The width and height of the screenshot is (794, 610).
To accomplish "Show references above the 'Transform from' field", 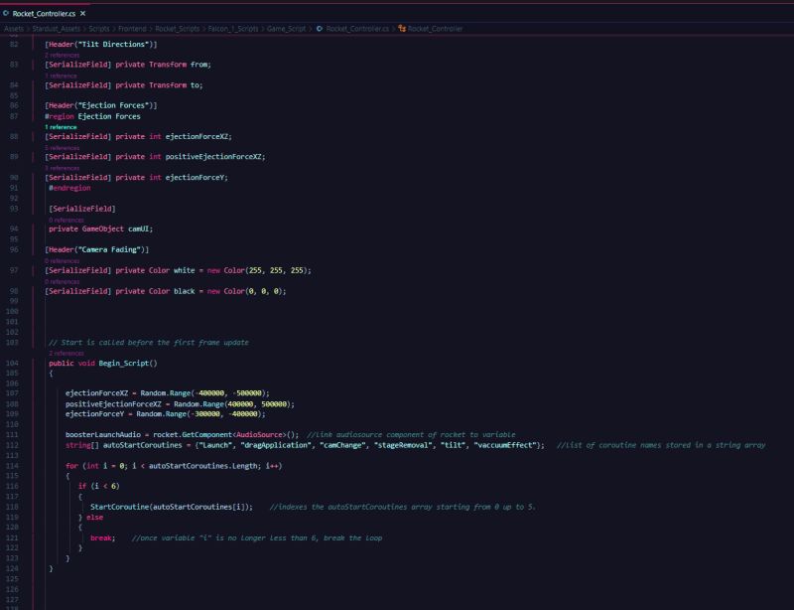I will tap(63, 56).
